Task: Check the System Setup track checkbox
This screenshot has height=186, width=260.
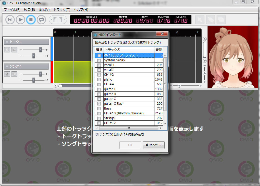Action: (99, 60)
